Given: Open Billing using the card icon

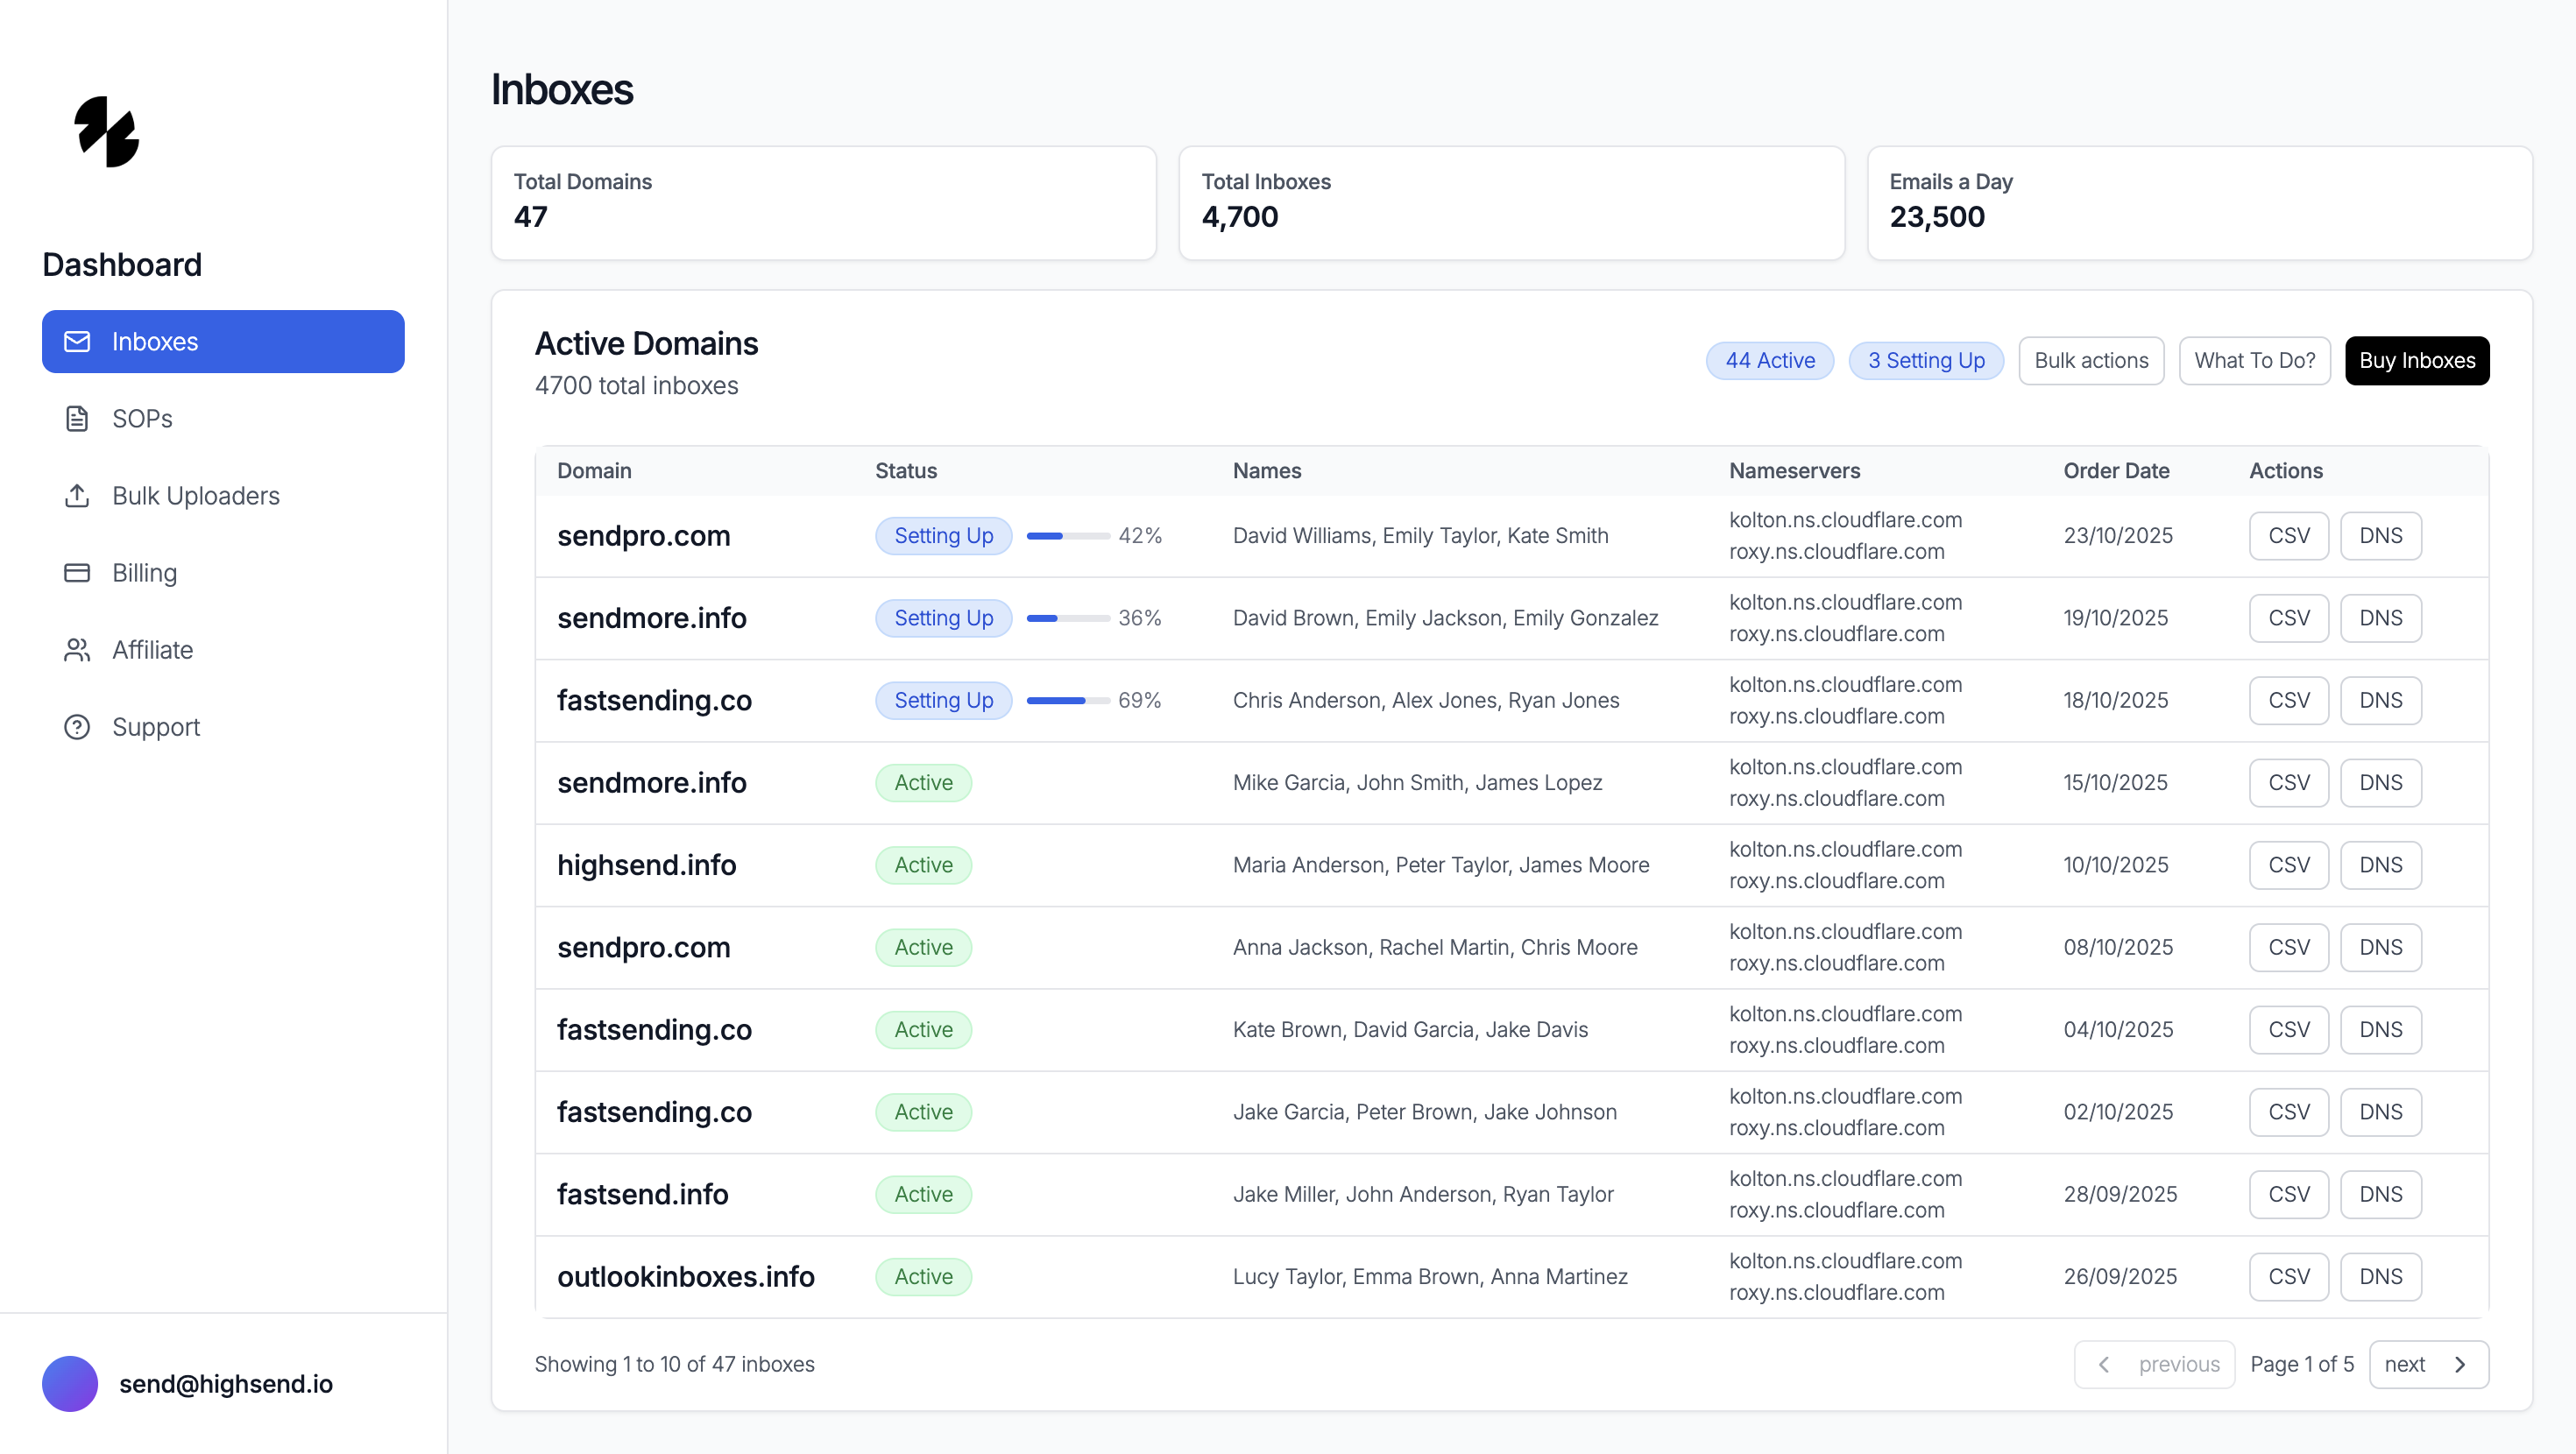Looking at the screenshot, I should [x=77, y=572].
